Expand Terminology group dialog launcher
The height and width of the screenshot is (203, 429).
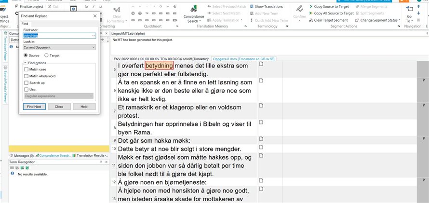coord(287,26)
